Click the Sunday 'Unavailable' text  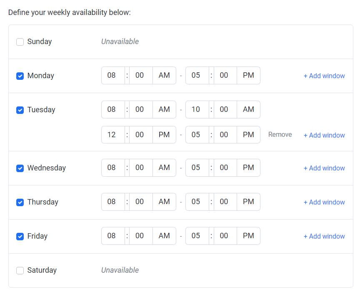click(x=120, y=42)
